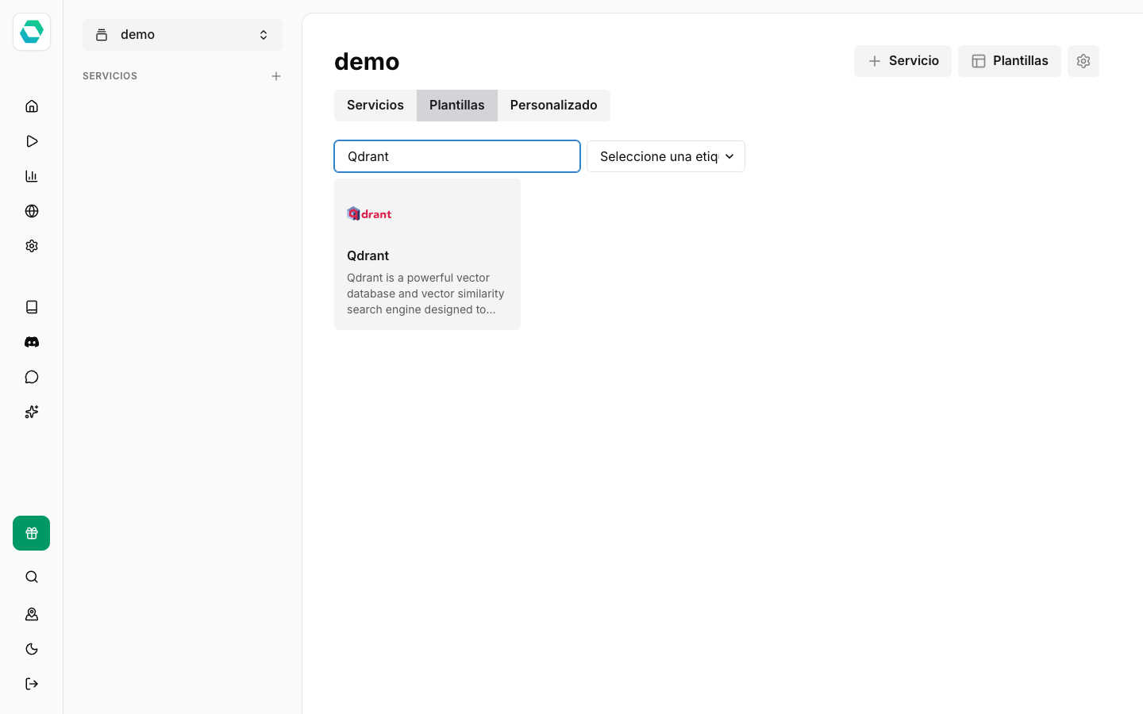This screenshot has height=714, width=1143.
Task: Open the sidebar gear settings icon
Action: [32, 246]
